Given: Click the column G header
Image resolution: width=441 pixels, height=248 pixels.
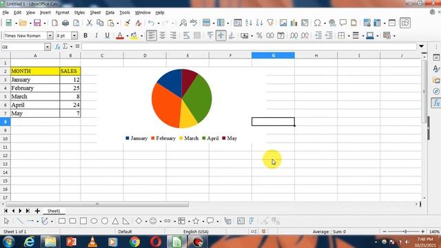Looking at the screenshot, I should pos(273,55).
